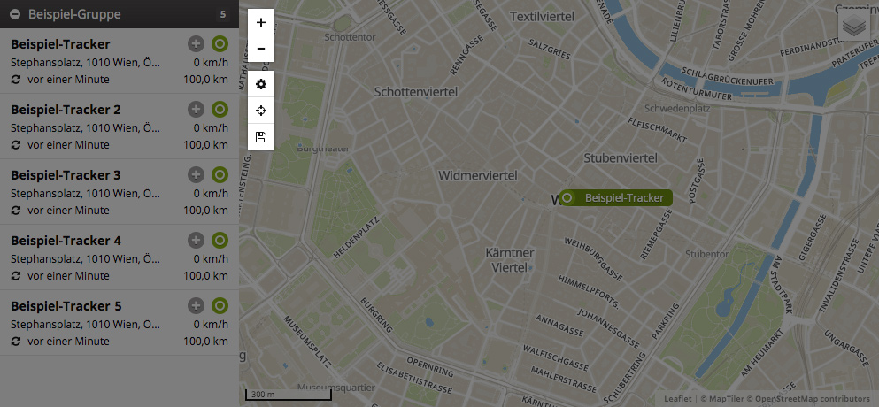Click refresh icon under Beispiel-Tracker 5

16,342
